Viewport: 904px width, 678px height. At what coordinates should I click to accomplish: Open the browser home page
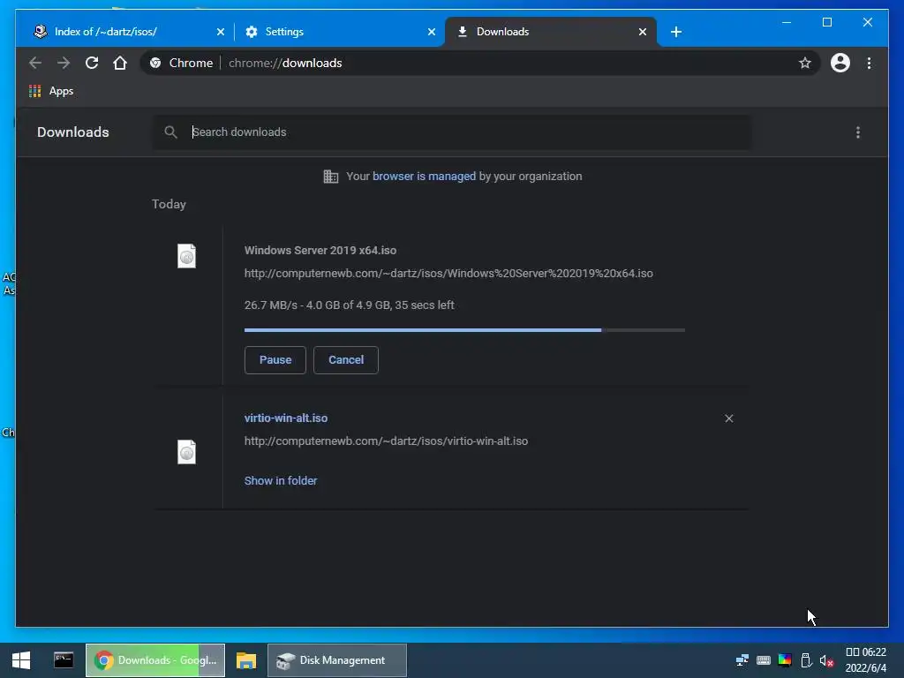point(120,63)
